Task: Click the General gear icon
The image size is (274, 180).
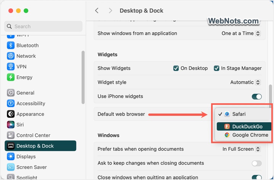Action: [x=11, y=93]
